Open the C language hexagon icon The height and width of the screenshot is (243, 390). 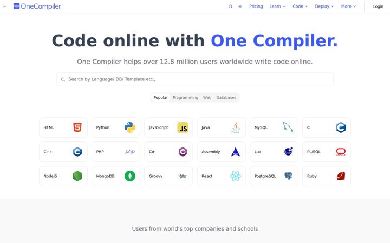tap(341, 127)
